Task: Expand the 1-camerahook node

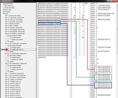Action: tap(6, 18)
